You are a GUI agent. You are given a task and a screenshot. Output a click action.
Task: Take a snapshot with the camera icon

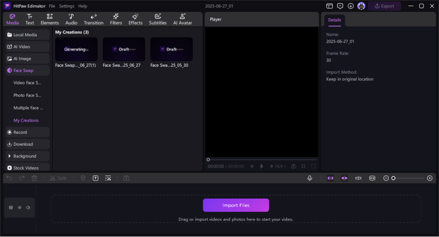coord(293,166)
